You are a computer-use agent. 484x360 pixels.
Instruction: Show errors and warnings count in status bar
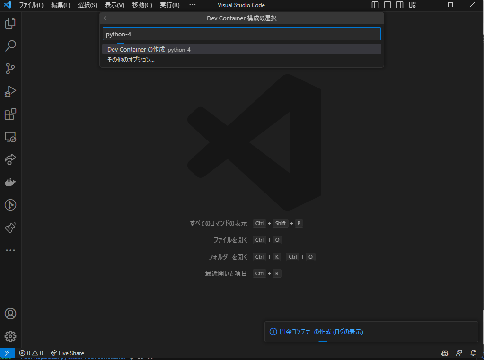tap(31, 353)
